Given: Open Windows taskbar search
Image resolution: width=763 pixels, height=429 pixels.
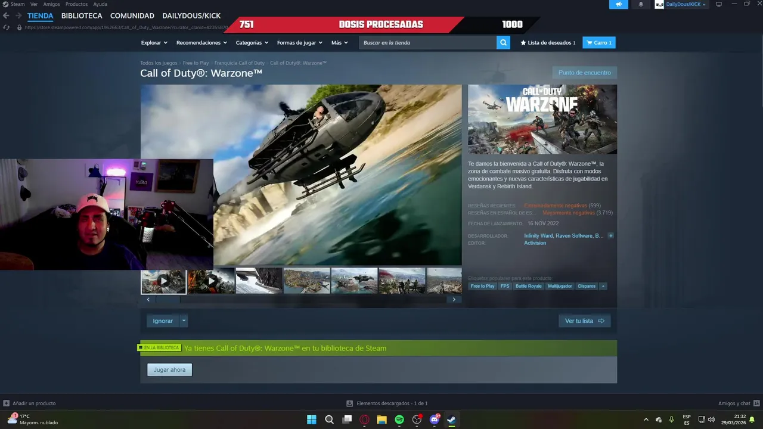Looking at the screenshot, I should (x=329, y=419).
